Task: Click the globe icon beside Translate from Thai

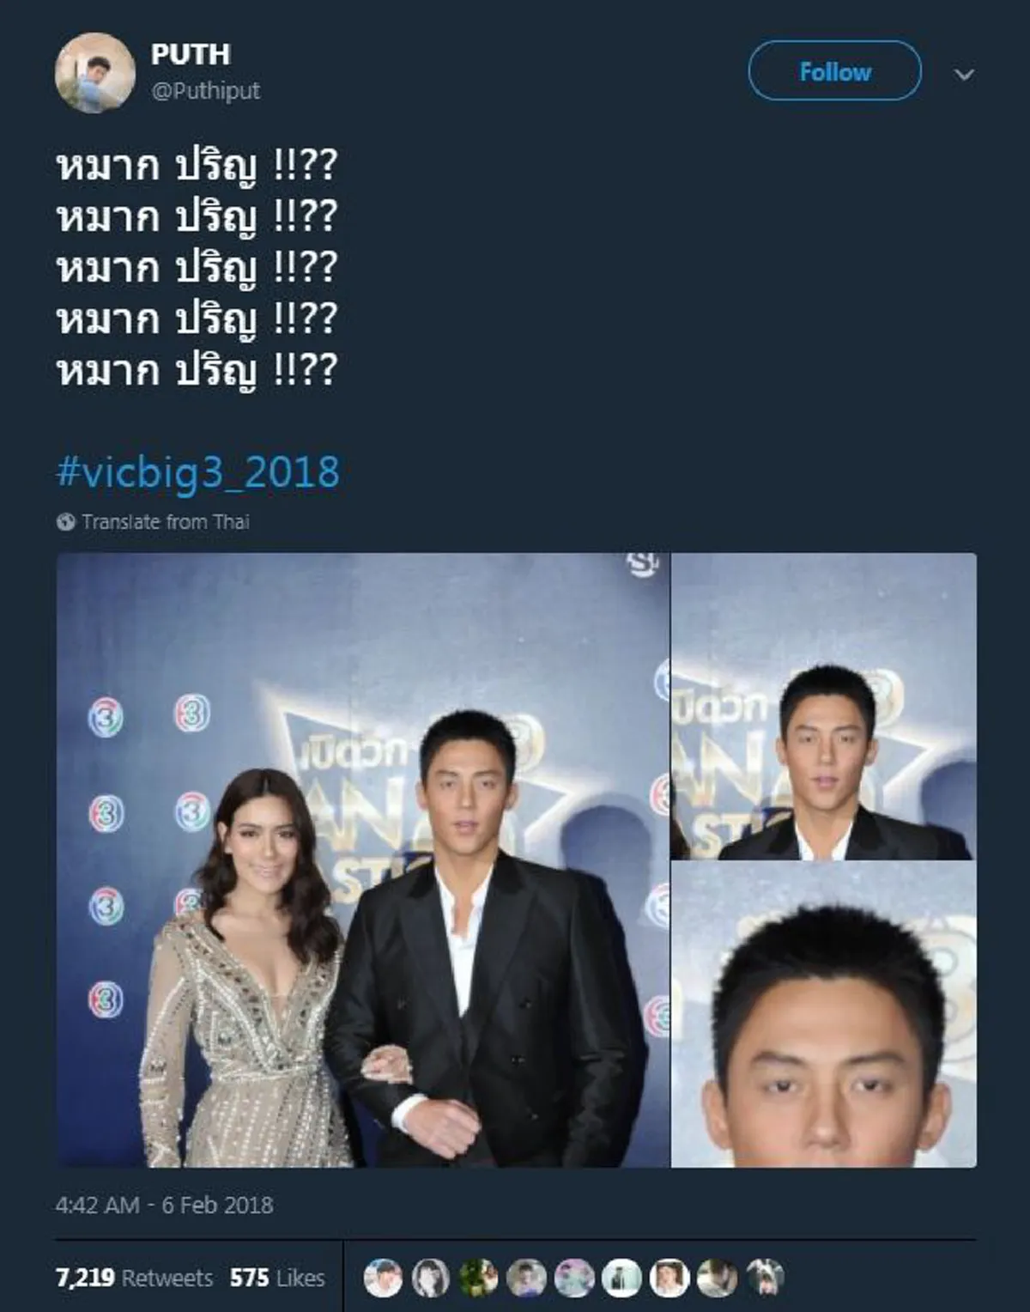Action: [66, 522]
